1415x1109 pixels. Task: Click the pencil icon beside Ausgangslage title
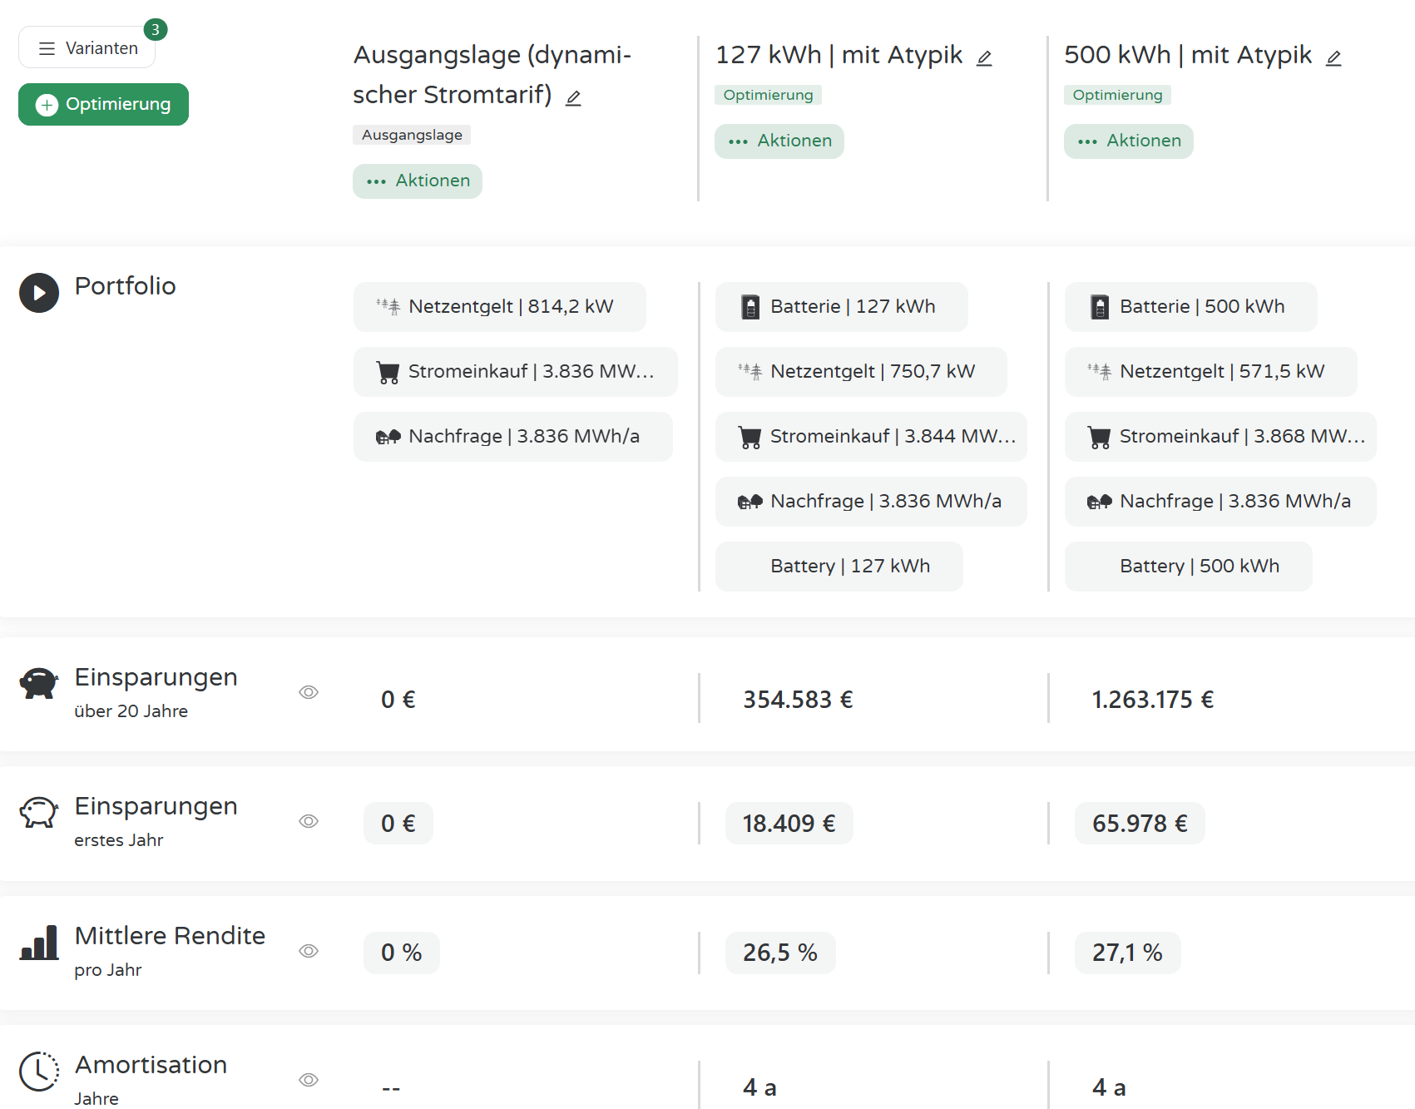coord(573,98)
